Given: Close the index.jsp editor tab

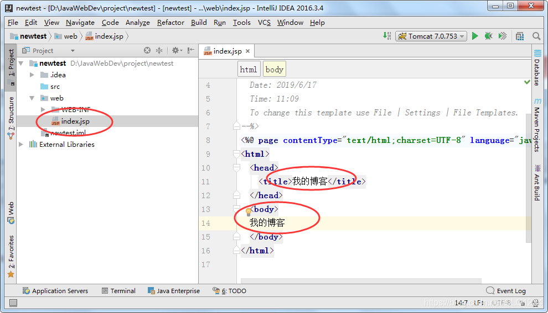Looking at the screenshot, I should [248, 51].
